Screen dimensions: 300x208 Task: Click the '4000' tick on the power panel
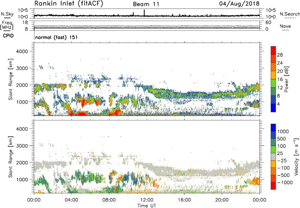click(x=22, y=51)
